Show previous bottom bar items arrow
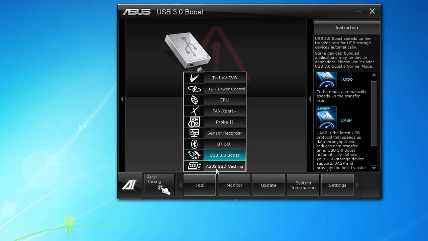The image size is (428, 241). click(180, 185)
